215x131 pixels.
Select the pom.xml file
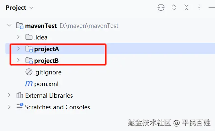(46, 84)
